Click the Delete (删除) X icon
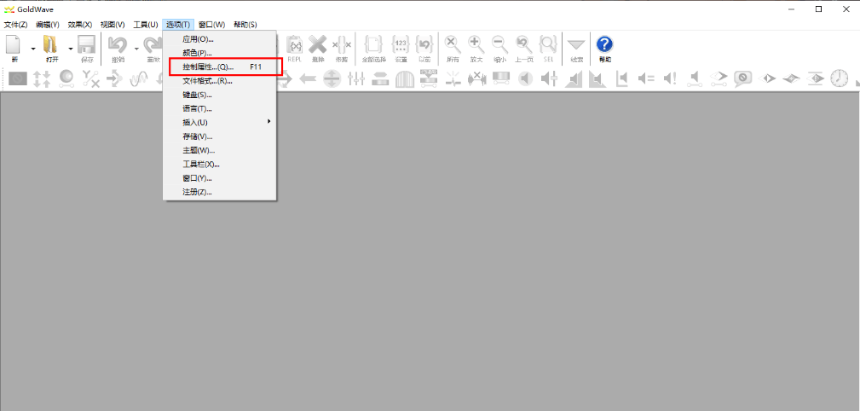The image size is (860, 411). [318, 44]
